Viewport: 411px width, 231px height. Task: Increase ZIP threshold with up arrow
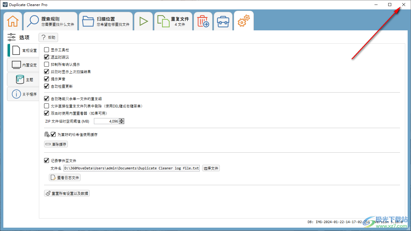pyautogui.click(x=122, y=120)
